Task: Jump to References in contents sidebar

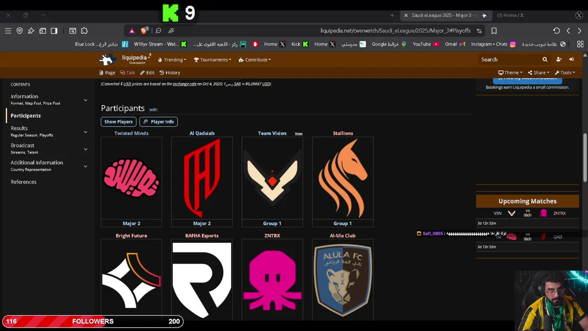Action: [23, 182]
